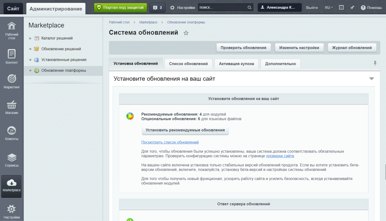Screen dimensions: 386x221
Task: Focus the поиск search input field
Action: tap(222, 8)
